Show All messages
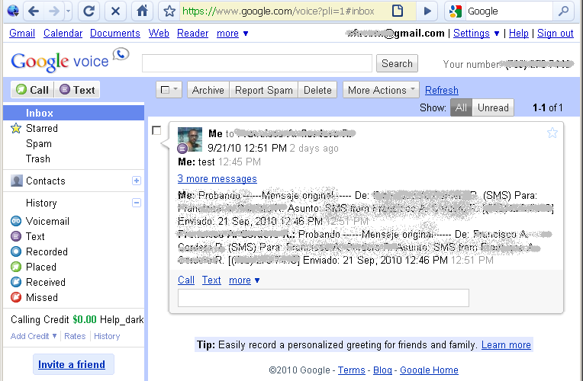The width and height of the screenshot is (583, 381). (461, 107)
